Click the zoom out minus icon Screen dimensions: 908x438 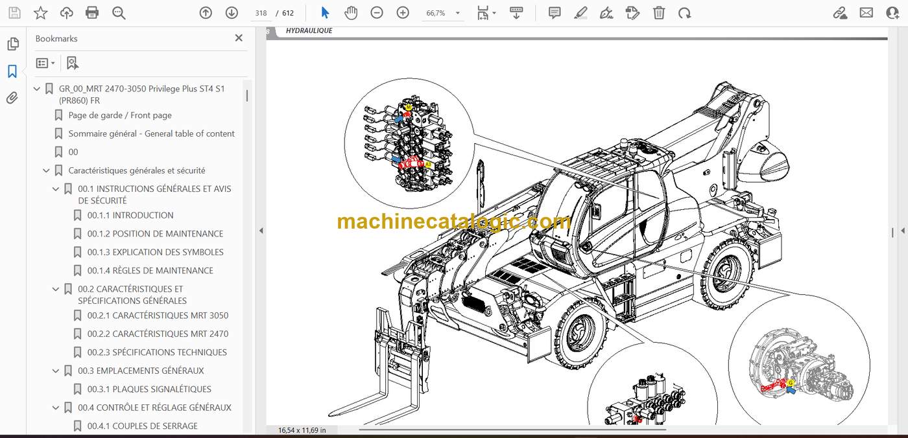(377, 13)
